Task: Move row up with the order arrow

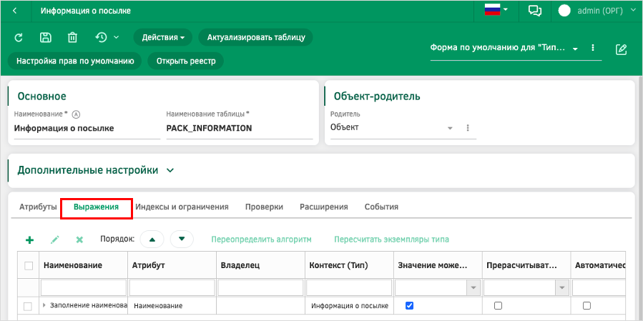Action: point(152,239)
